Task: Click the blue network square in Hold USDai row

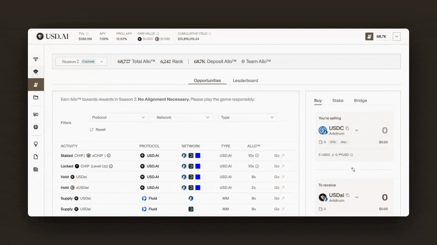Action: point(198,177)
